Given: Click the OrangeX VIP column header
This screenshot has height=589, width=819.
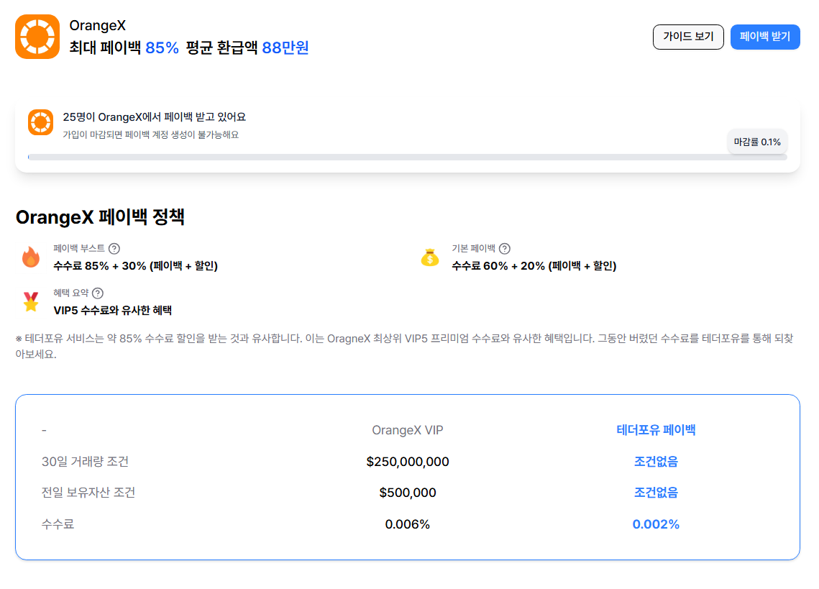Looking at the screenshot, I should (408, 429).
